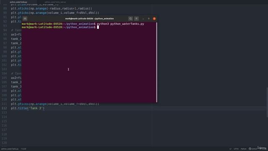Close the terminal with the orange button
Viewport: 268px width, 151px height.
[x=155, y=18]
